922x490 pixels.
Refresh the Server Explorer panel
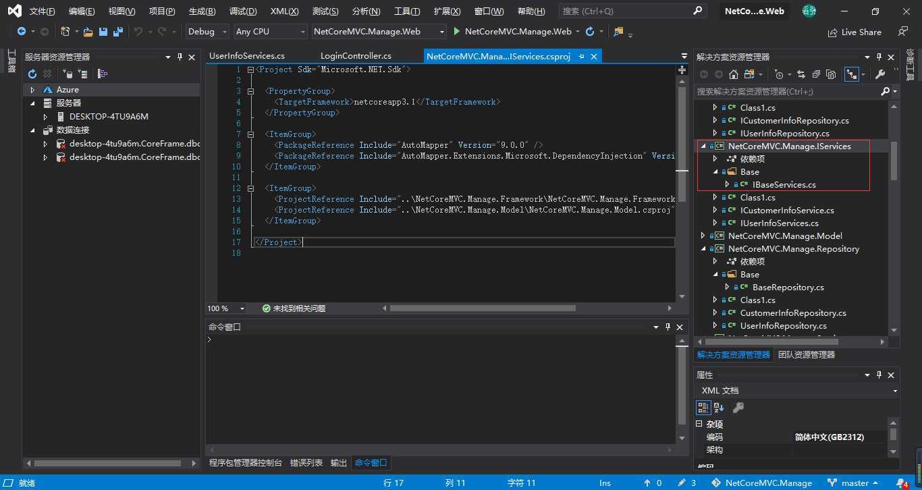point(32,74)
